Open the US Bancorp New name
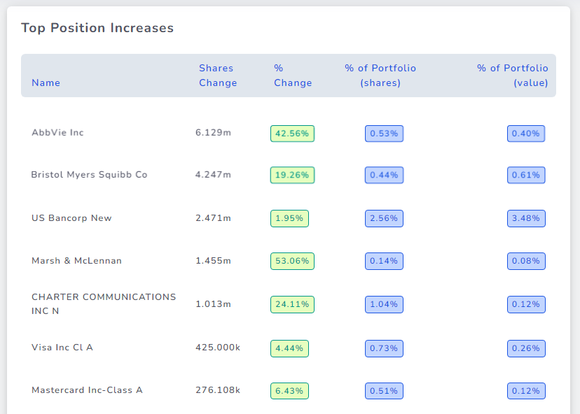This screenshot has width=580, height=414. click(71, 218)
